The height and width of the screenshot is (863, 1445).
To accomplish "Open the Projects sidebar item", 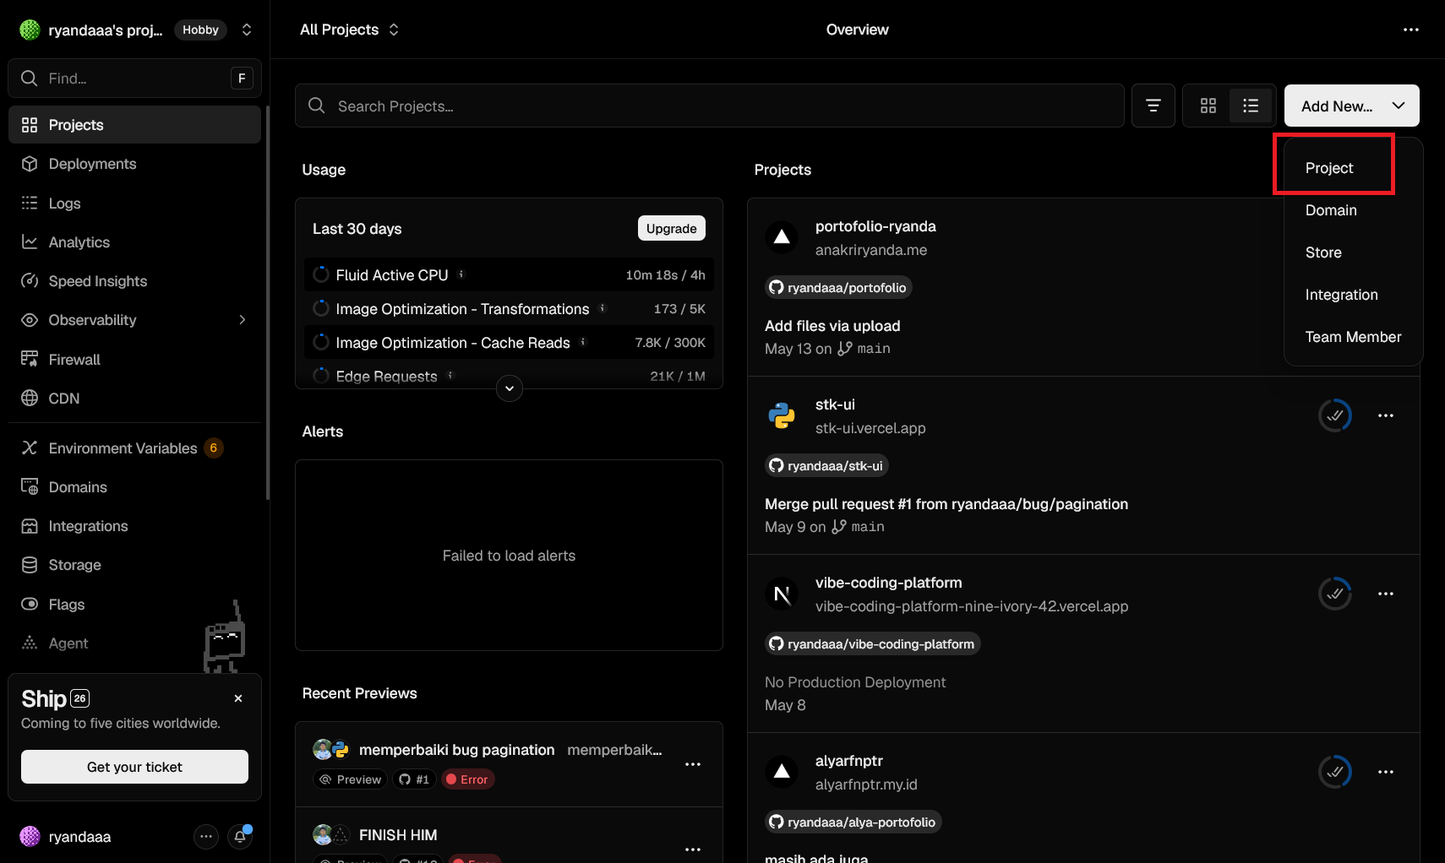I will [134, 125].
